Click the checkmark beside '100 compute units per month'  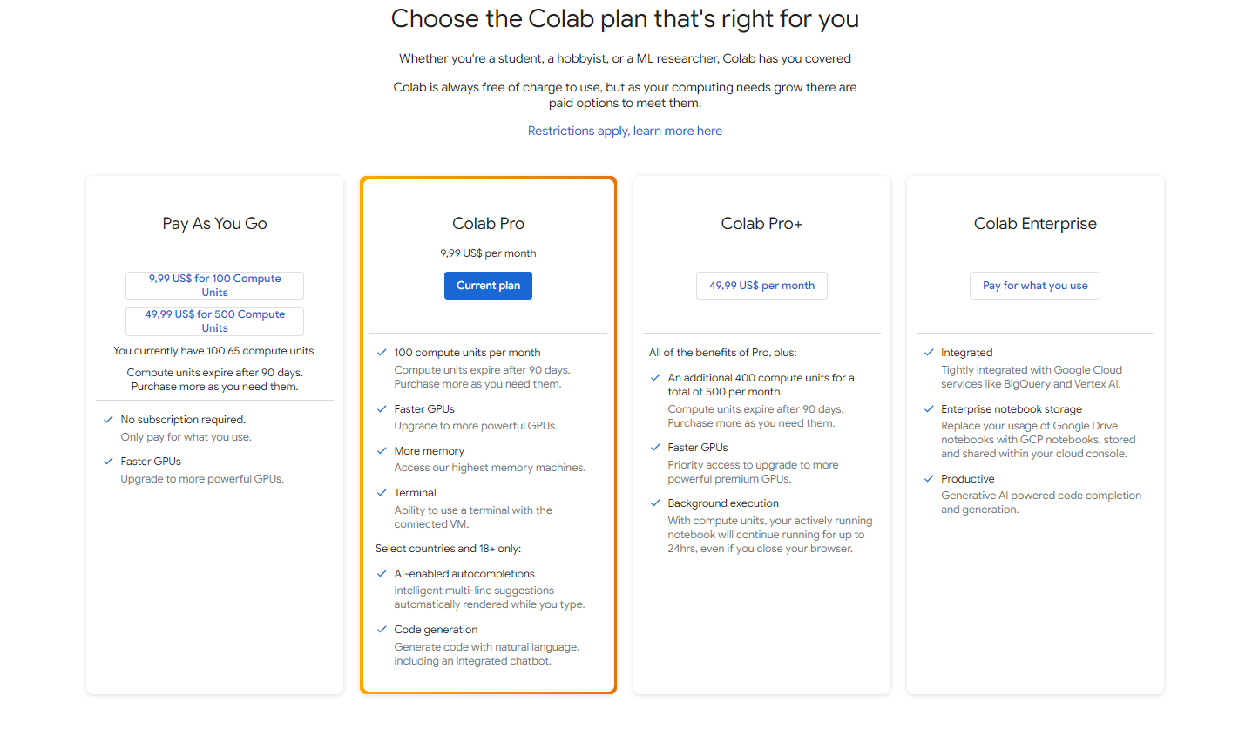pos(382,353)
